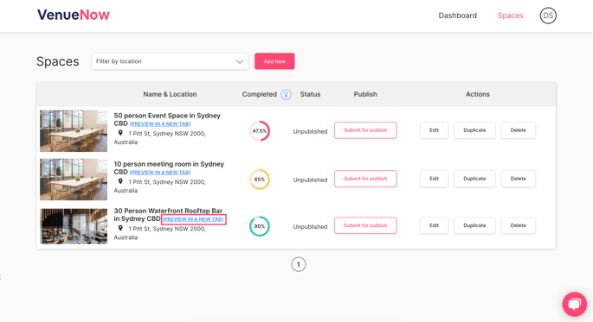593x322 pixels.
Task: Open the 50 person Event Space thumbnail
Action: pyautogui.click(x=74, y=131)
